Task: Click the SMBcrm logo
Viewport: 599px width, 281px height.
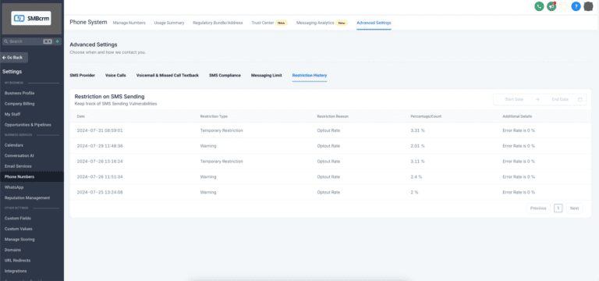Action: tap(31, 19)
